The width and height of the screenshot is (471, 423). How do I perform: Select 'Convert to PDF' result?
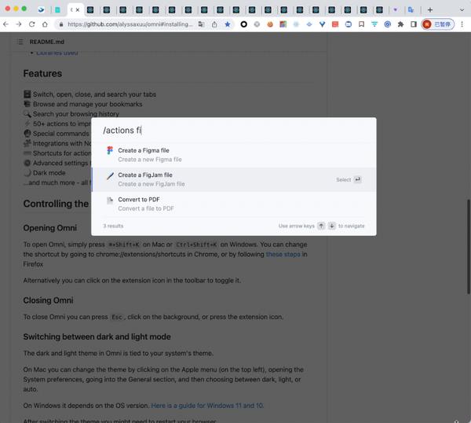coord(234,204)
